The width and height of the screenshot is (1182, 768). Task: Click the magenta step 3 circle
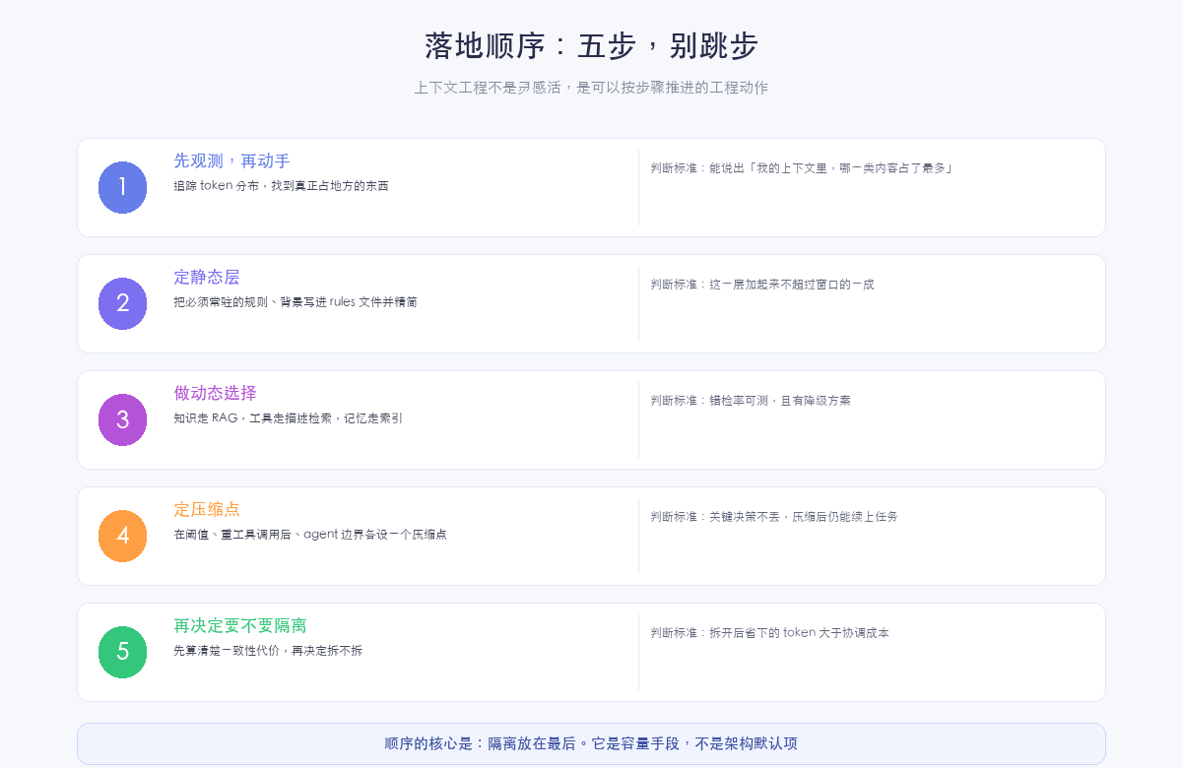(122, 419)
